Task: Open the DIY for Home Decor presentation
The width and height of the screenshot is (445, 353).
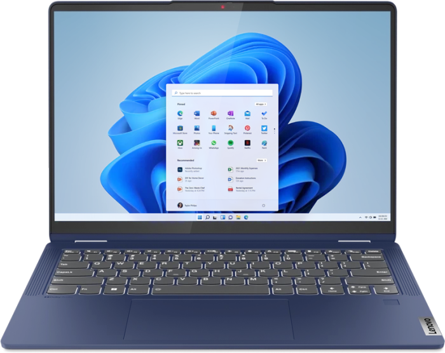Action: click(x=191, y=179)
